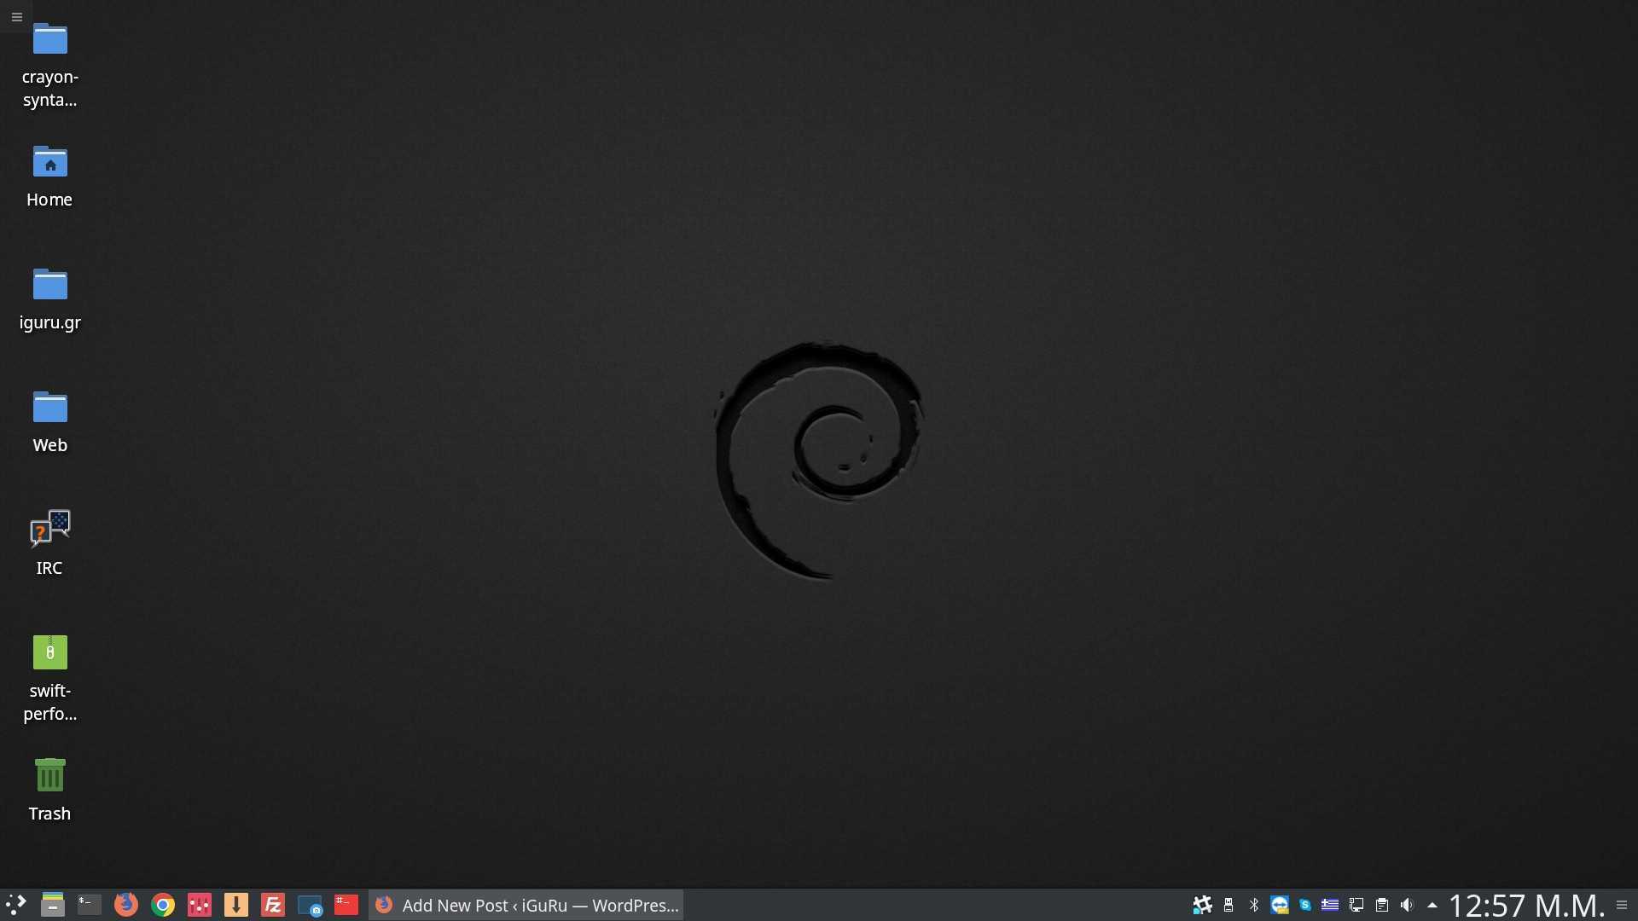
Task: Select the swift-perfo... archive file
Action: [x=50, y=680]
